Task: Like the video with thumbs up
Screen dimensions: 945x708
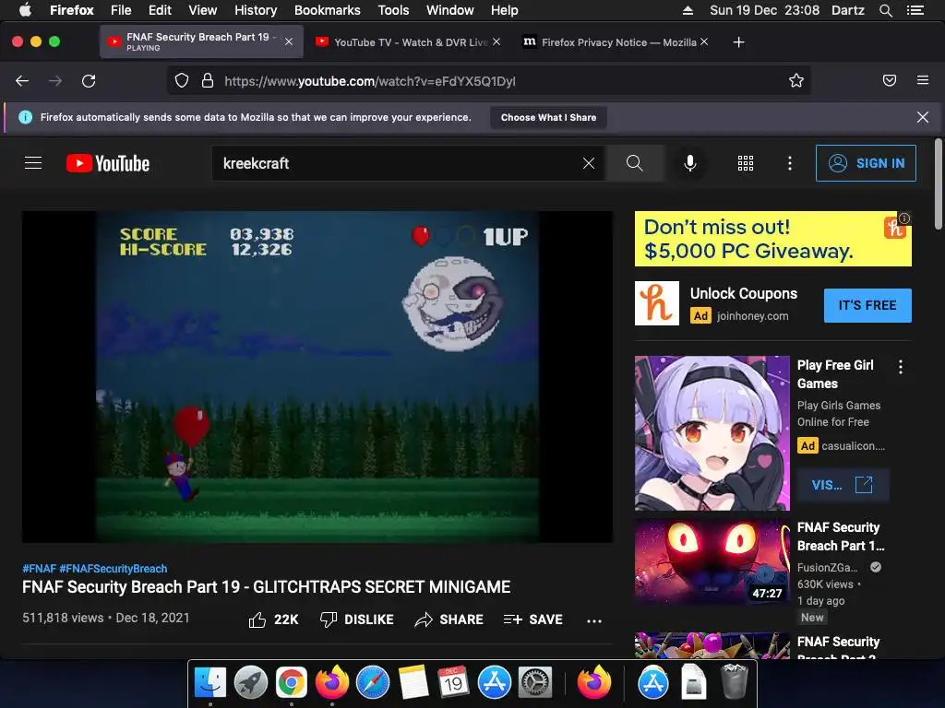Action: [273, 619]
